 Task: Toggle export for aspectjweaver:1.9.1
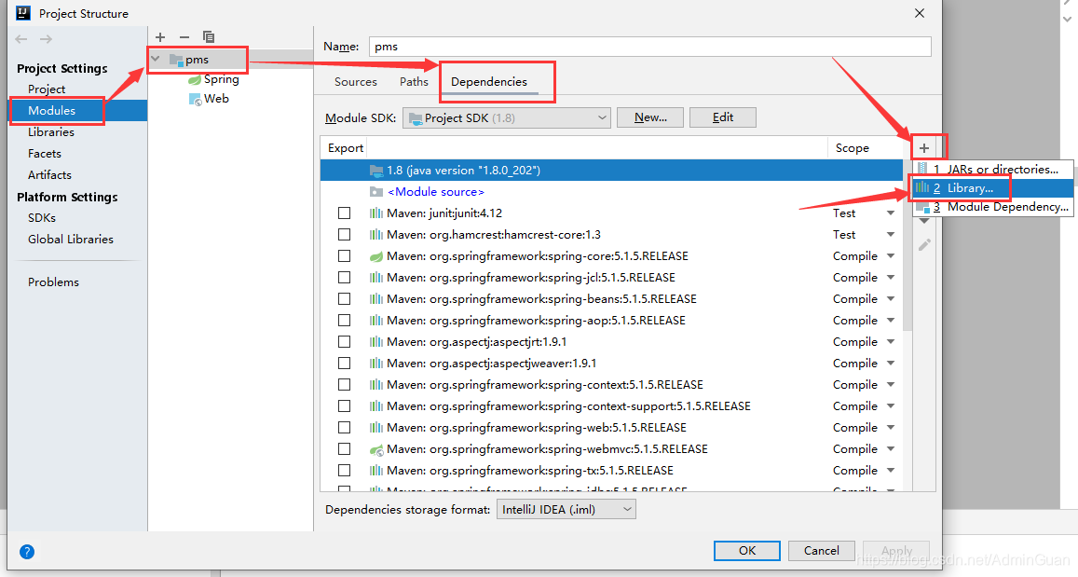tap(345, 364)
